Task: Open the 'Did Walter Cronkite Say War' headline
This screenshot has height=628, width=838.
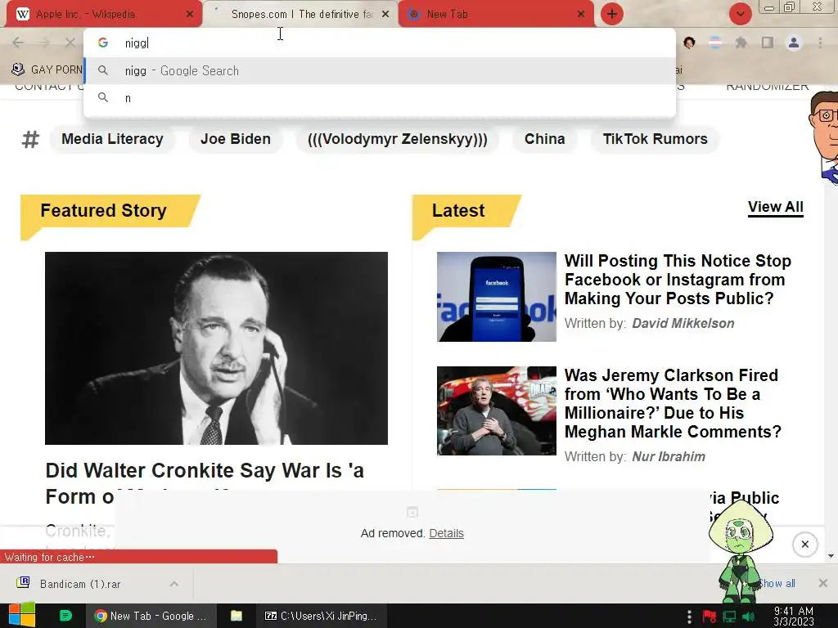Action: 205,483
